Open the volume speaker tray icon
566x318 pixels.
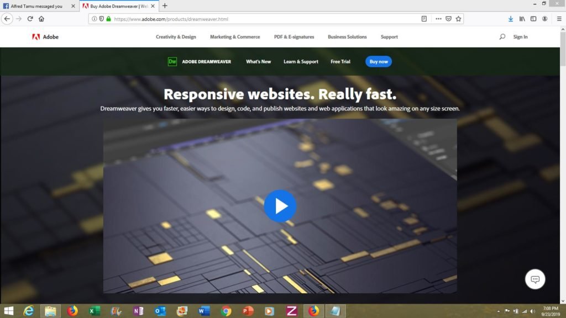533,311
